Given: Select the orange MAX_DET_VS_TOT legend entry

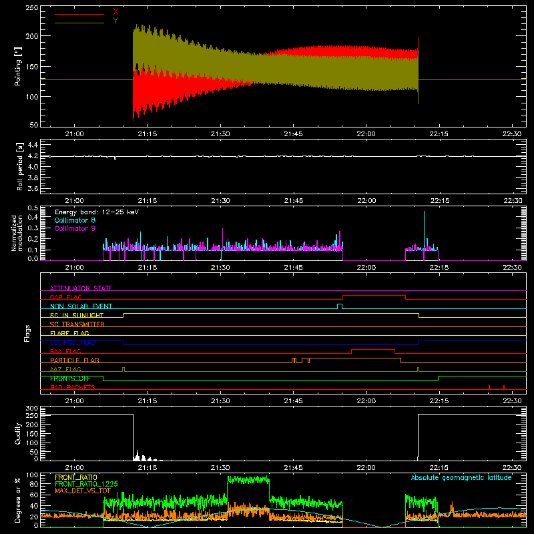Looking at the screenshot, I should pyautogui.click(x=83, y=491).
